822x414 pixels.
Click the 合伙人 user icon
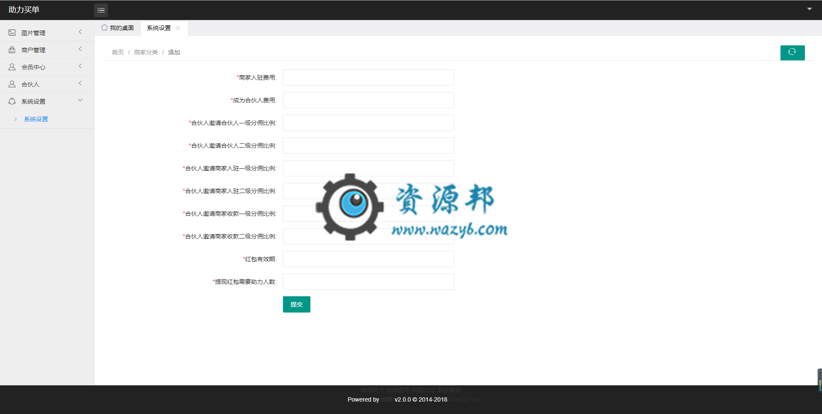click(x=12, y=84)
